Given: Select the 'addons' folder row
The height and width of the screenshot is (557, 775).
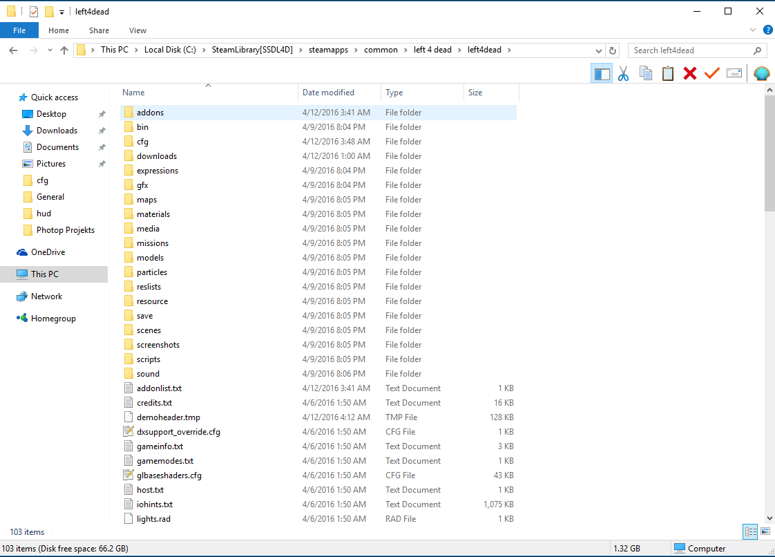Looking at the screenshot, I should click(x=318, y=113).
